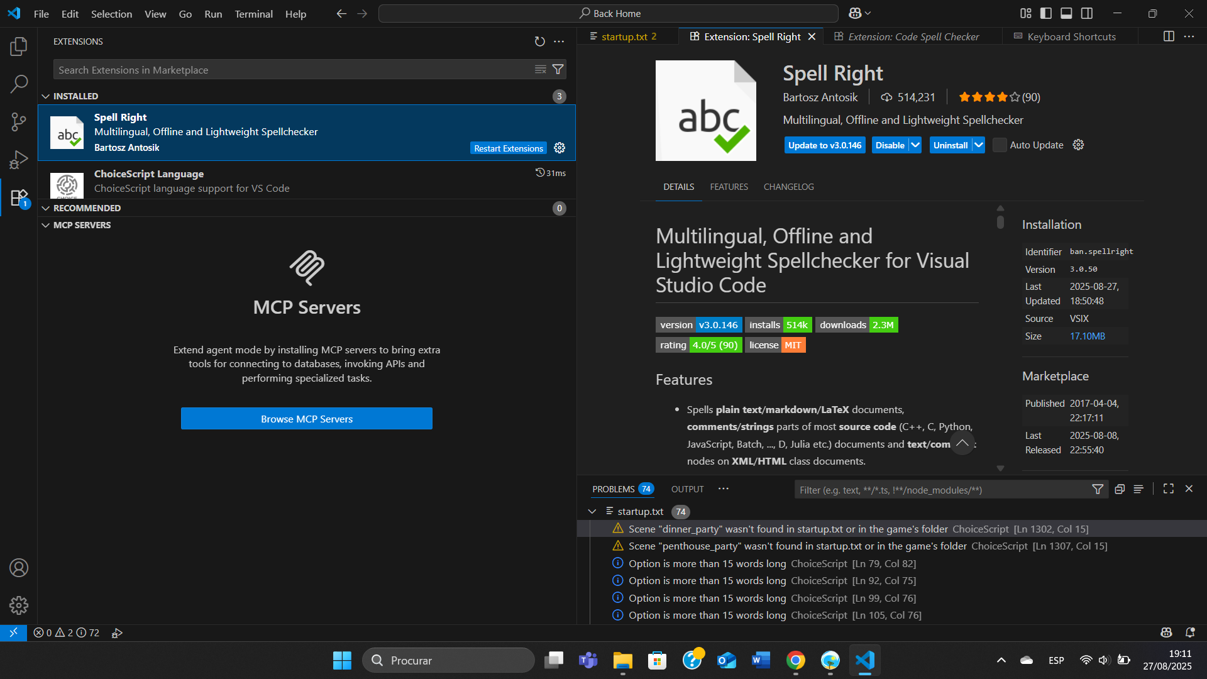Toggle the bottom panel layout icon
Image resolution: width=1207 pixels, height=679 pixels.
point(1066,13)
